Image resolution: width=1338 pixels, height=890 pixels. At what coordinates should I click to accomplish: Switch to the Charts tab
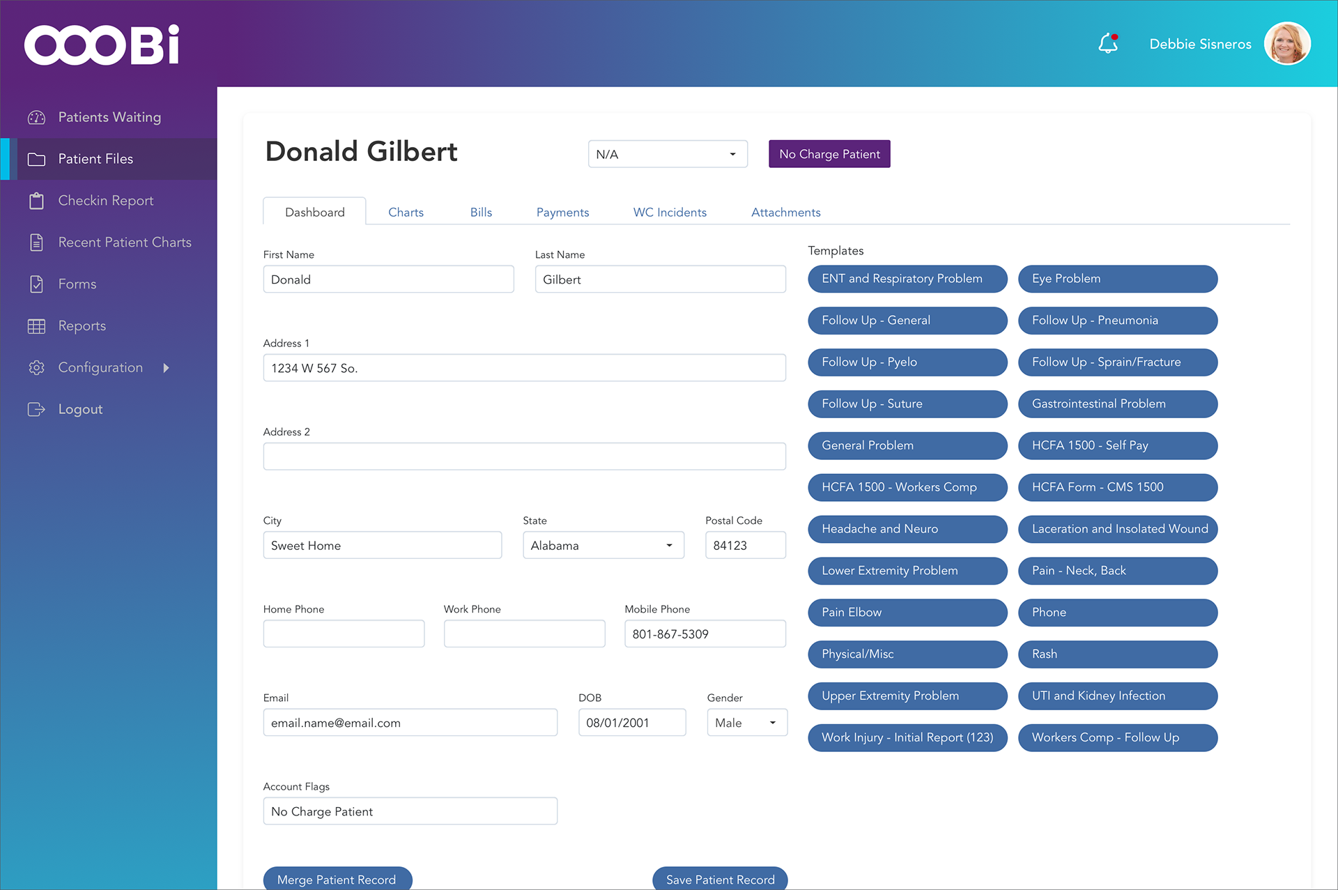point(406,212)
